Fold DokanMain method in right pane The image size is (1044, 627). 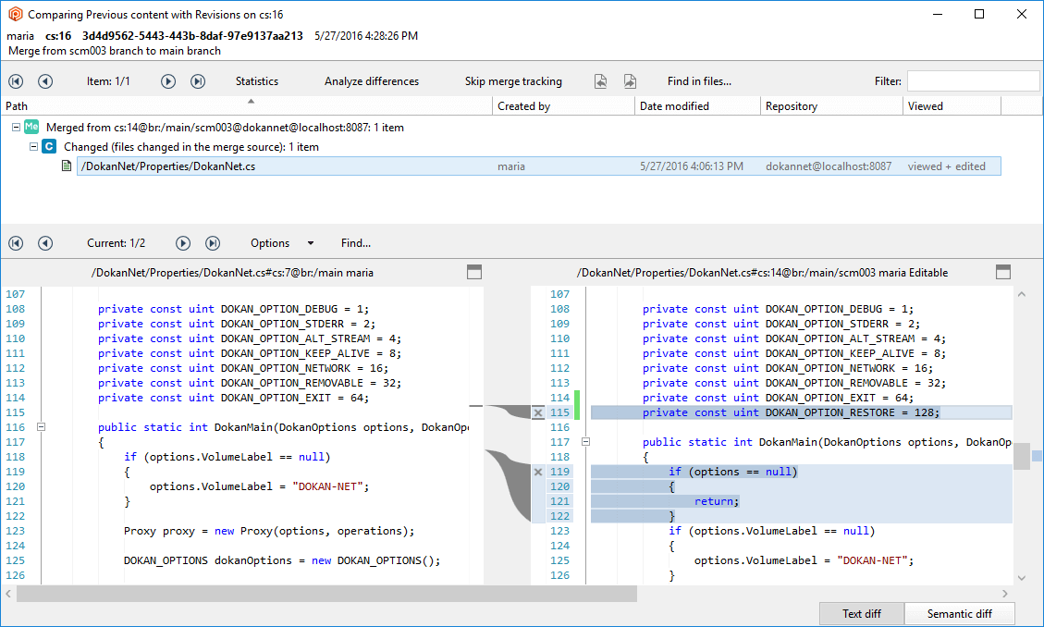[x=586, y=441]
